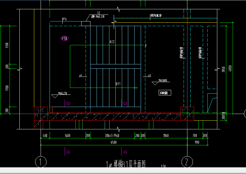This screenshot has height=174, width=246.
Task: Select the 6500 overall dimension text
Action: [114, 142]
